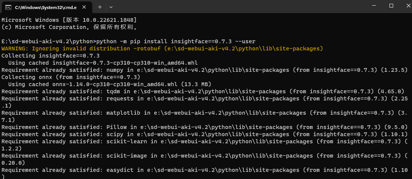
Task: Click the easydict requirement satisfied line
Action: tap(205, 173)
